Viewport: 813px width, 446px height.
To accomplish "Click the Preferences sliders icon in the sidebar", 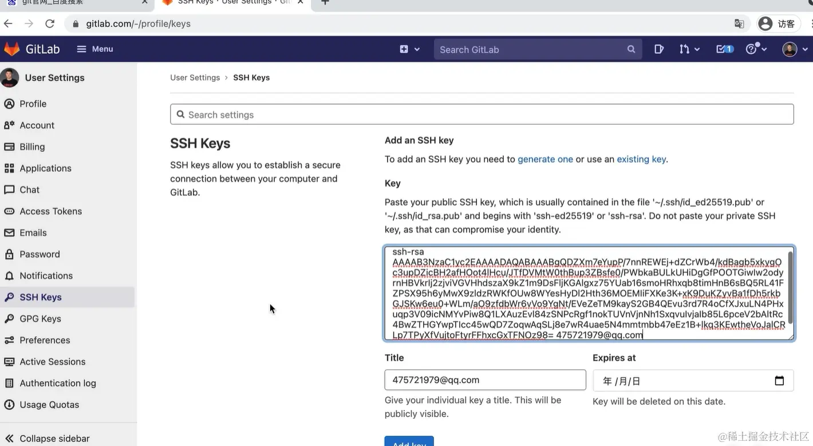I will [x=9, y=340].
